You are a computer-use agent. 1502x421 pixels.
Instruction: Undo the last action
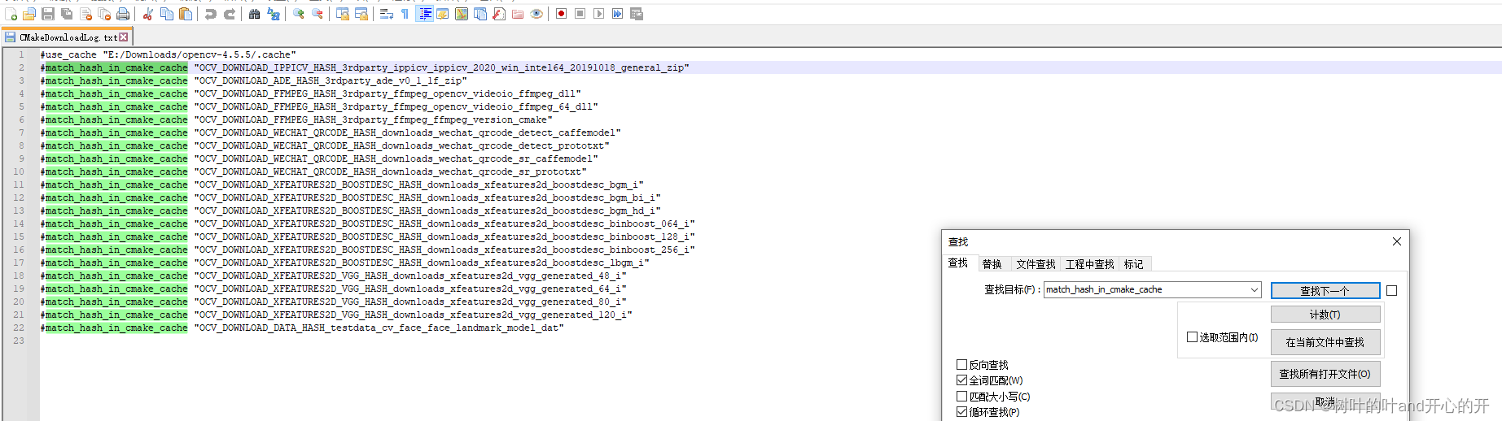[211, 14]
